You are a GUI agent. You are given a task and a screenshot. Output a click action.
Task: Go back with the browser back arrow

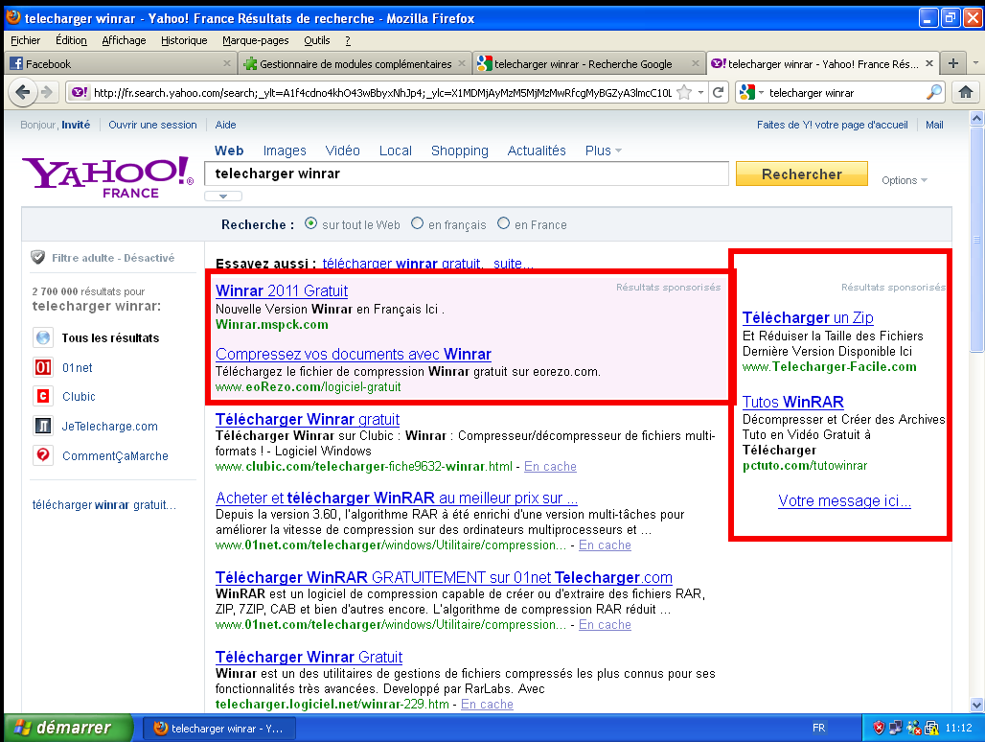(23, 92)
